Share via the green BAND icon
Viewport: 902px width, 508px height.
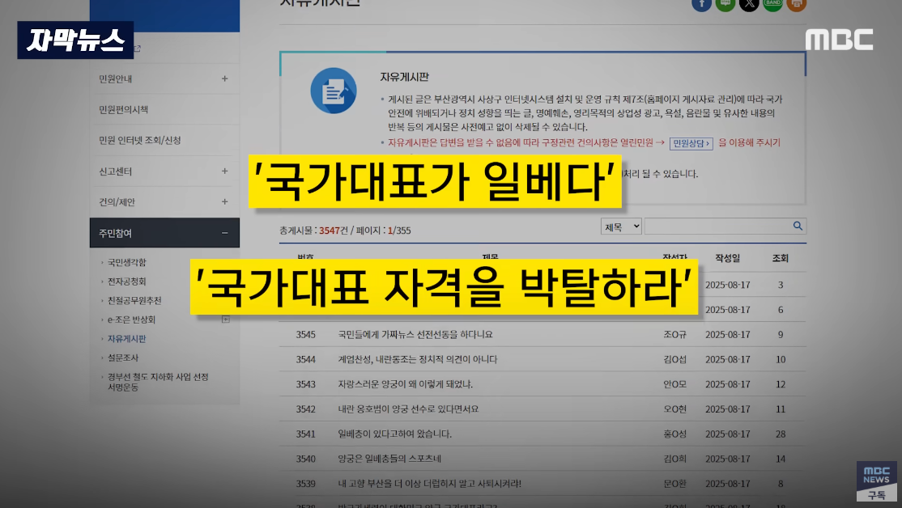tap(770, 4)
